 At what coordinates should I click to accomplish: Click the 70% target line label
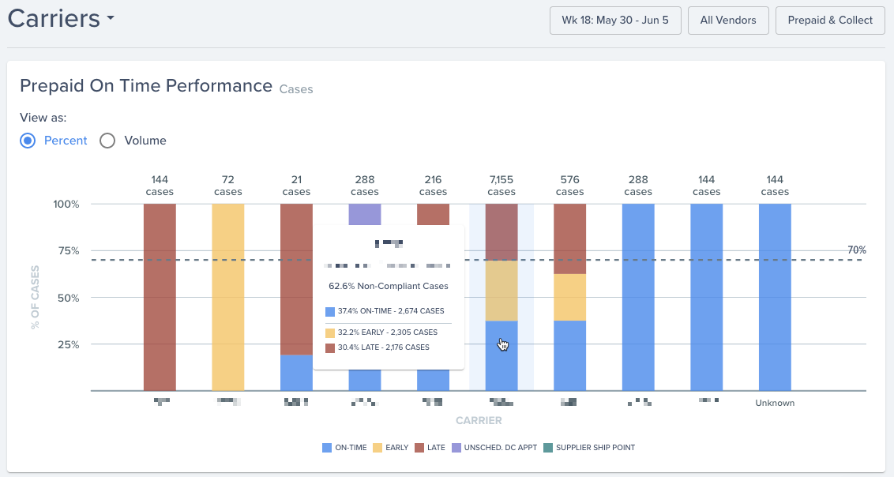[x=856, y=250]
